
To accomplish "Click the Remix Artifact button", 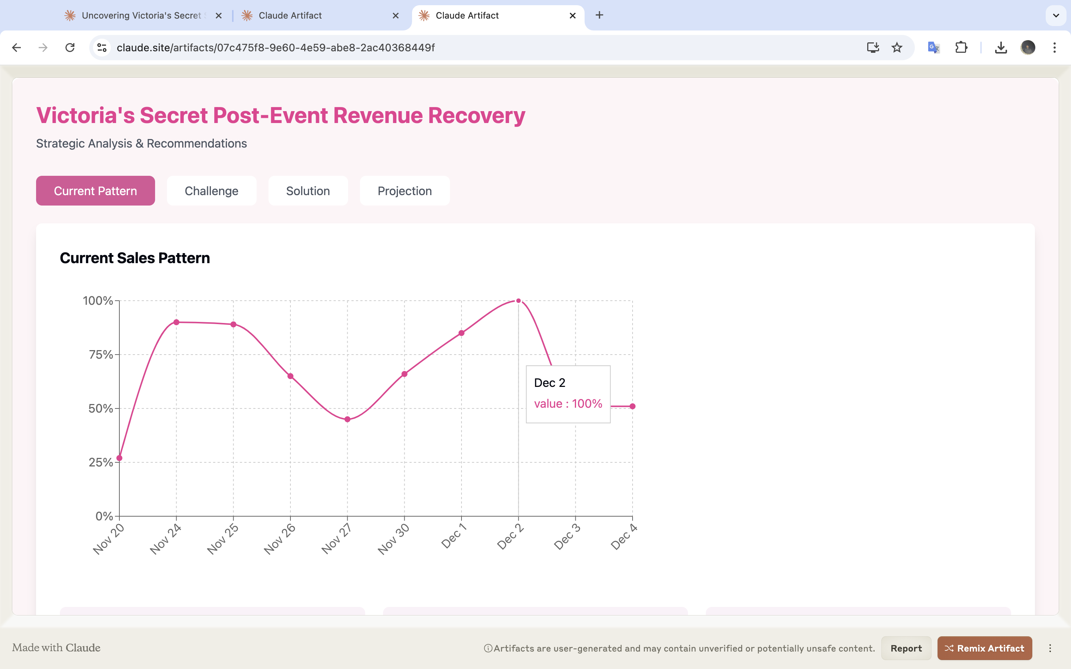I will point(984,648).
